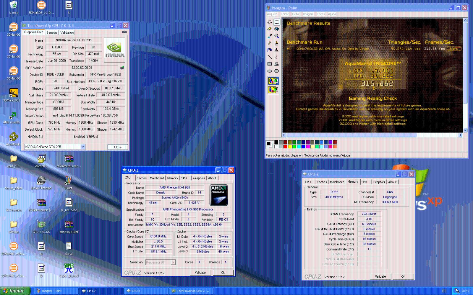Open the Mainboard tab in the CPU-Z CPU window

click(157, 178)
